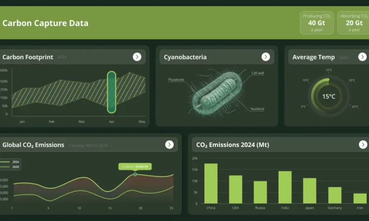Click the Absorbing CO₂ 20 Gt card
The width and height of the screenshot is (369, 221).
coord(353,23)
